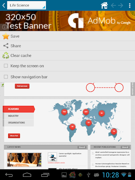Click the ad info icon on banner

tap(5, 27)
